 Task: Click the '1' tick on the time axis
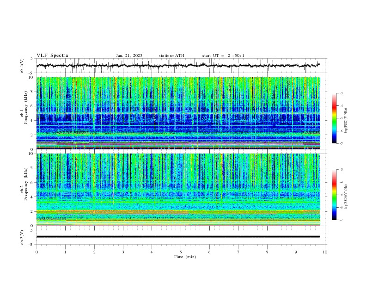65,252
